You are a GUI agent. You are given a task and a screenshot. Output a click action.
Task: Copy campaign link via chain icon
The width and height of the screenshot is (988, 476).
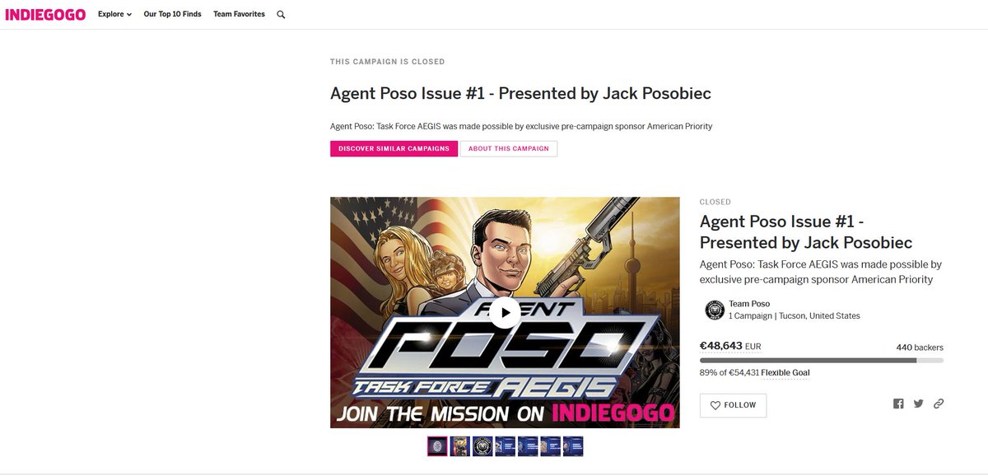939,404
